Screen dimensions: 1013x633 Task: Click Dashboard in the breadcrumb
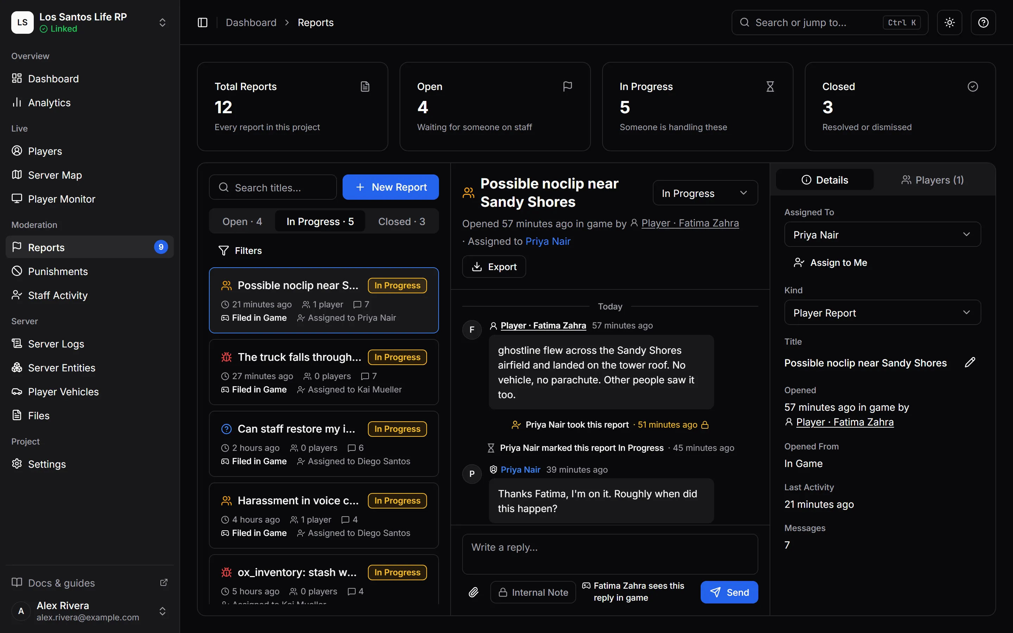[x=251, y=23]
